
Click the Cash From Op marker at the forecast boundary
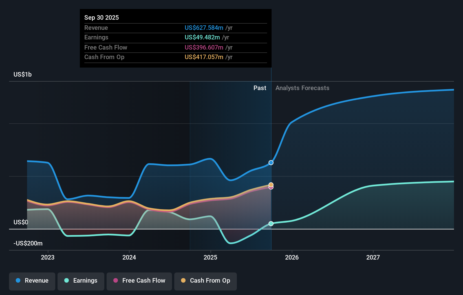271,185
